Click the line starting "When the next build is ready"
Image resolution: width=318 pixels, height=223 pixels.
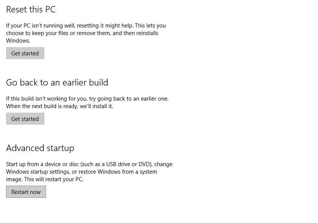pyautogui.click(x=59, y=106)
